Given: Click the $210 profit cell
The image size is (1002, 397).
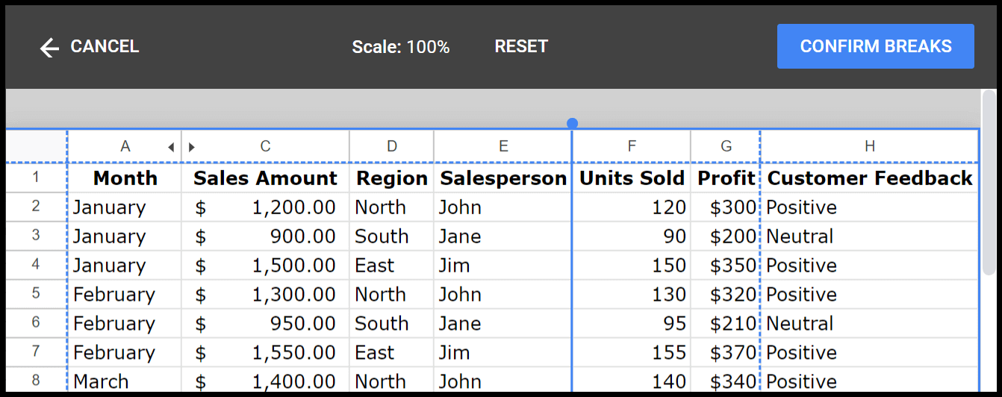Looking at the screenshot, I should (726, 323).
